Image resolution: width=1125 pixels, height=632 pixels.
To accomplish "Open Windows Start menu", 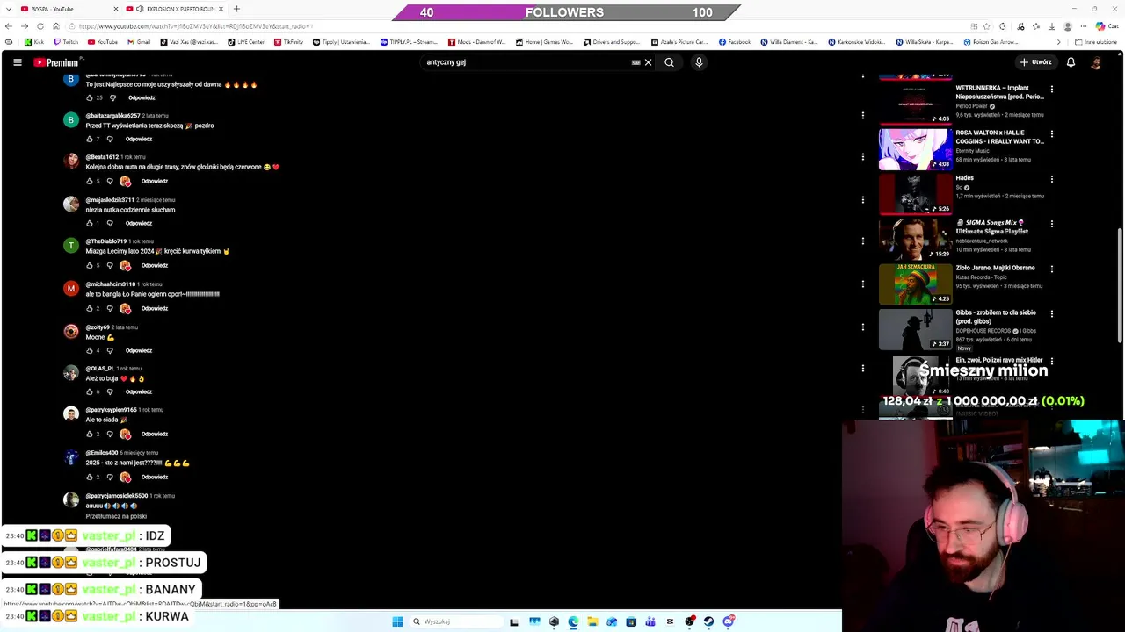I will coord(397,621).
